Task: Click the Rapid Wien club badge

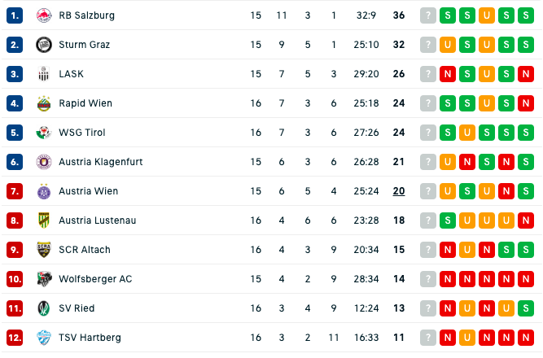Action: 44,103
